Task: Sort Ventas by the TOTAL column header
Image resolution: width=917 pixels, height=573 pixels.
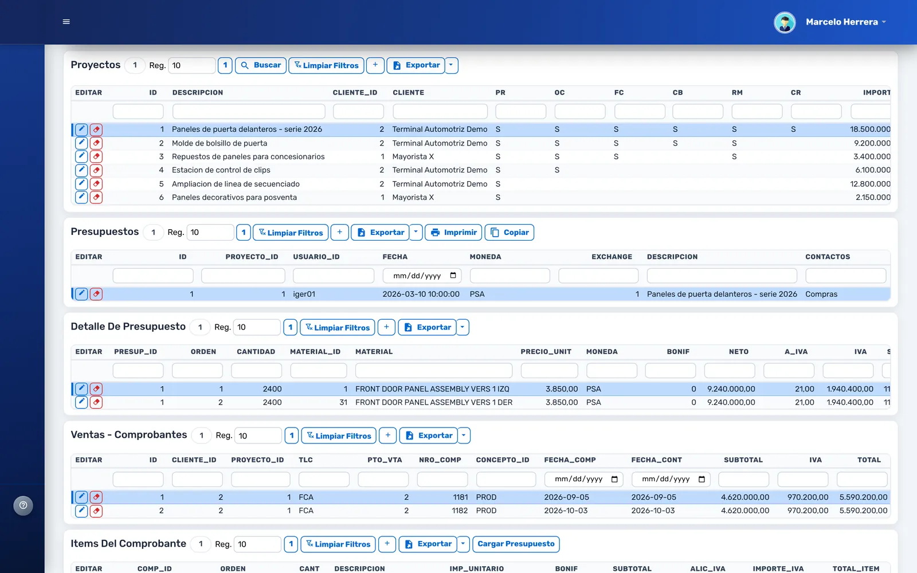Action: (x=869, y=460)
